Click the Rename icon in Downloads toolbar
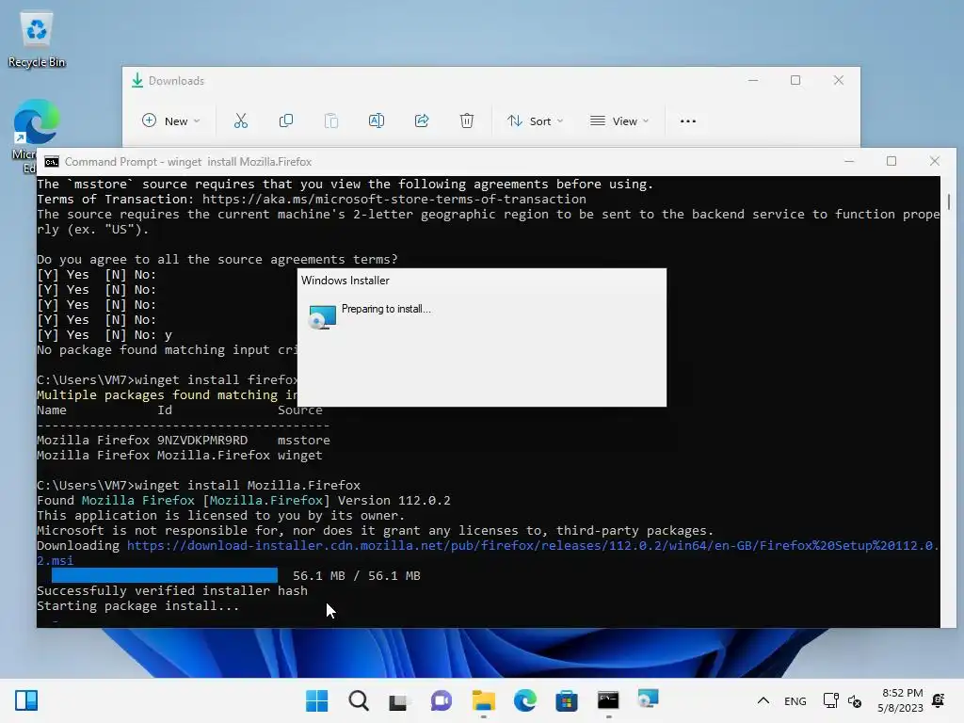This screenshot has width=964, height=723. tap(377, 121)
